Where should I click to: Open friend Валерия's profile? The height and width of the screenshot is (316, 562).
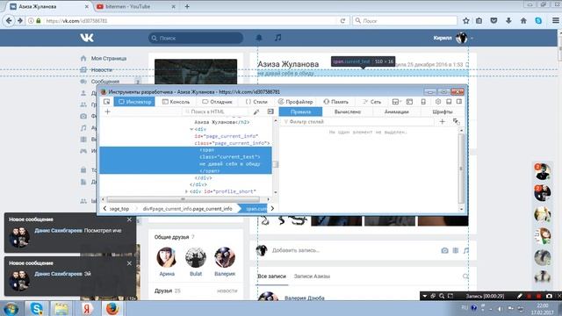(x=225, y=262)
